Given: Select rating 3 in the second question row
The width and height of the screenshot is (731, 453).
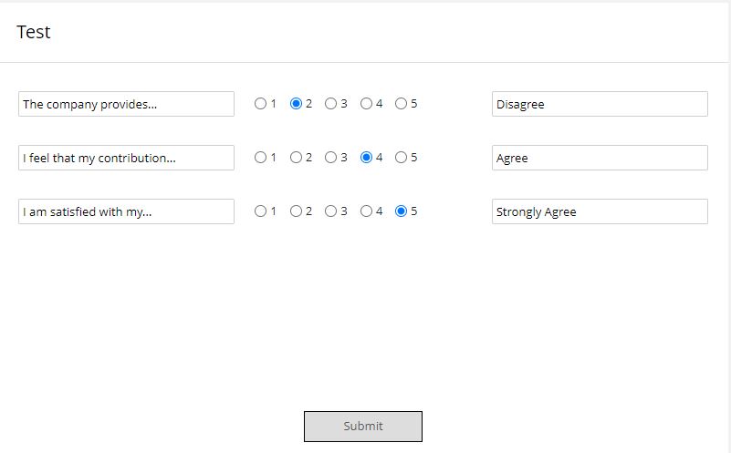Looking at the screenshot, I should [x=331, y=158].
